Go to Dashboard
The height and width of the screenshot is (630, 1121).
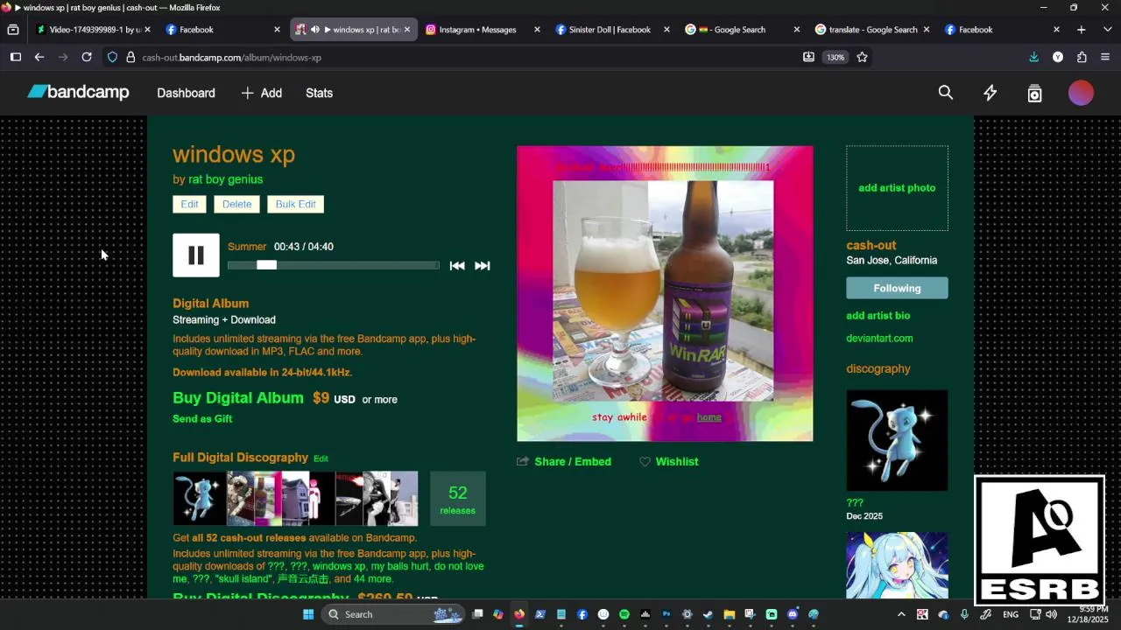click(x=186, y=93)
